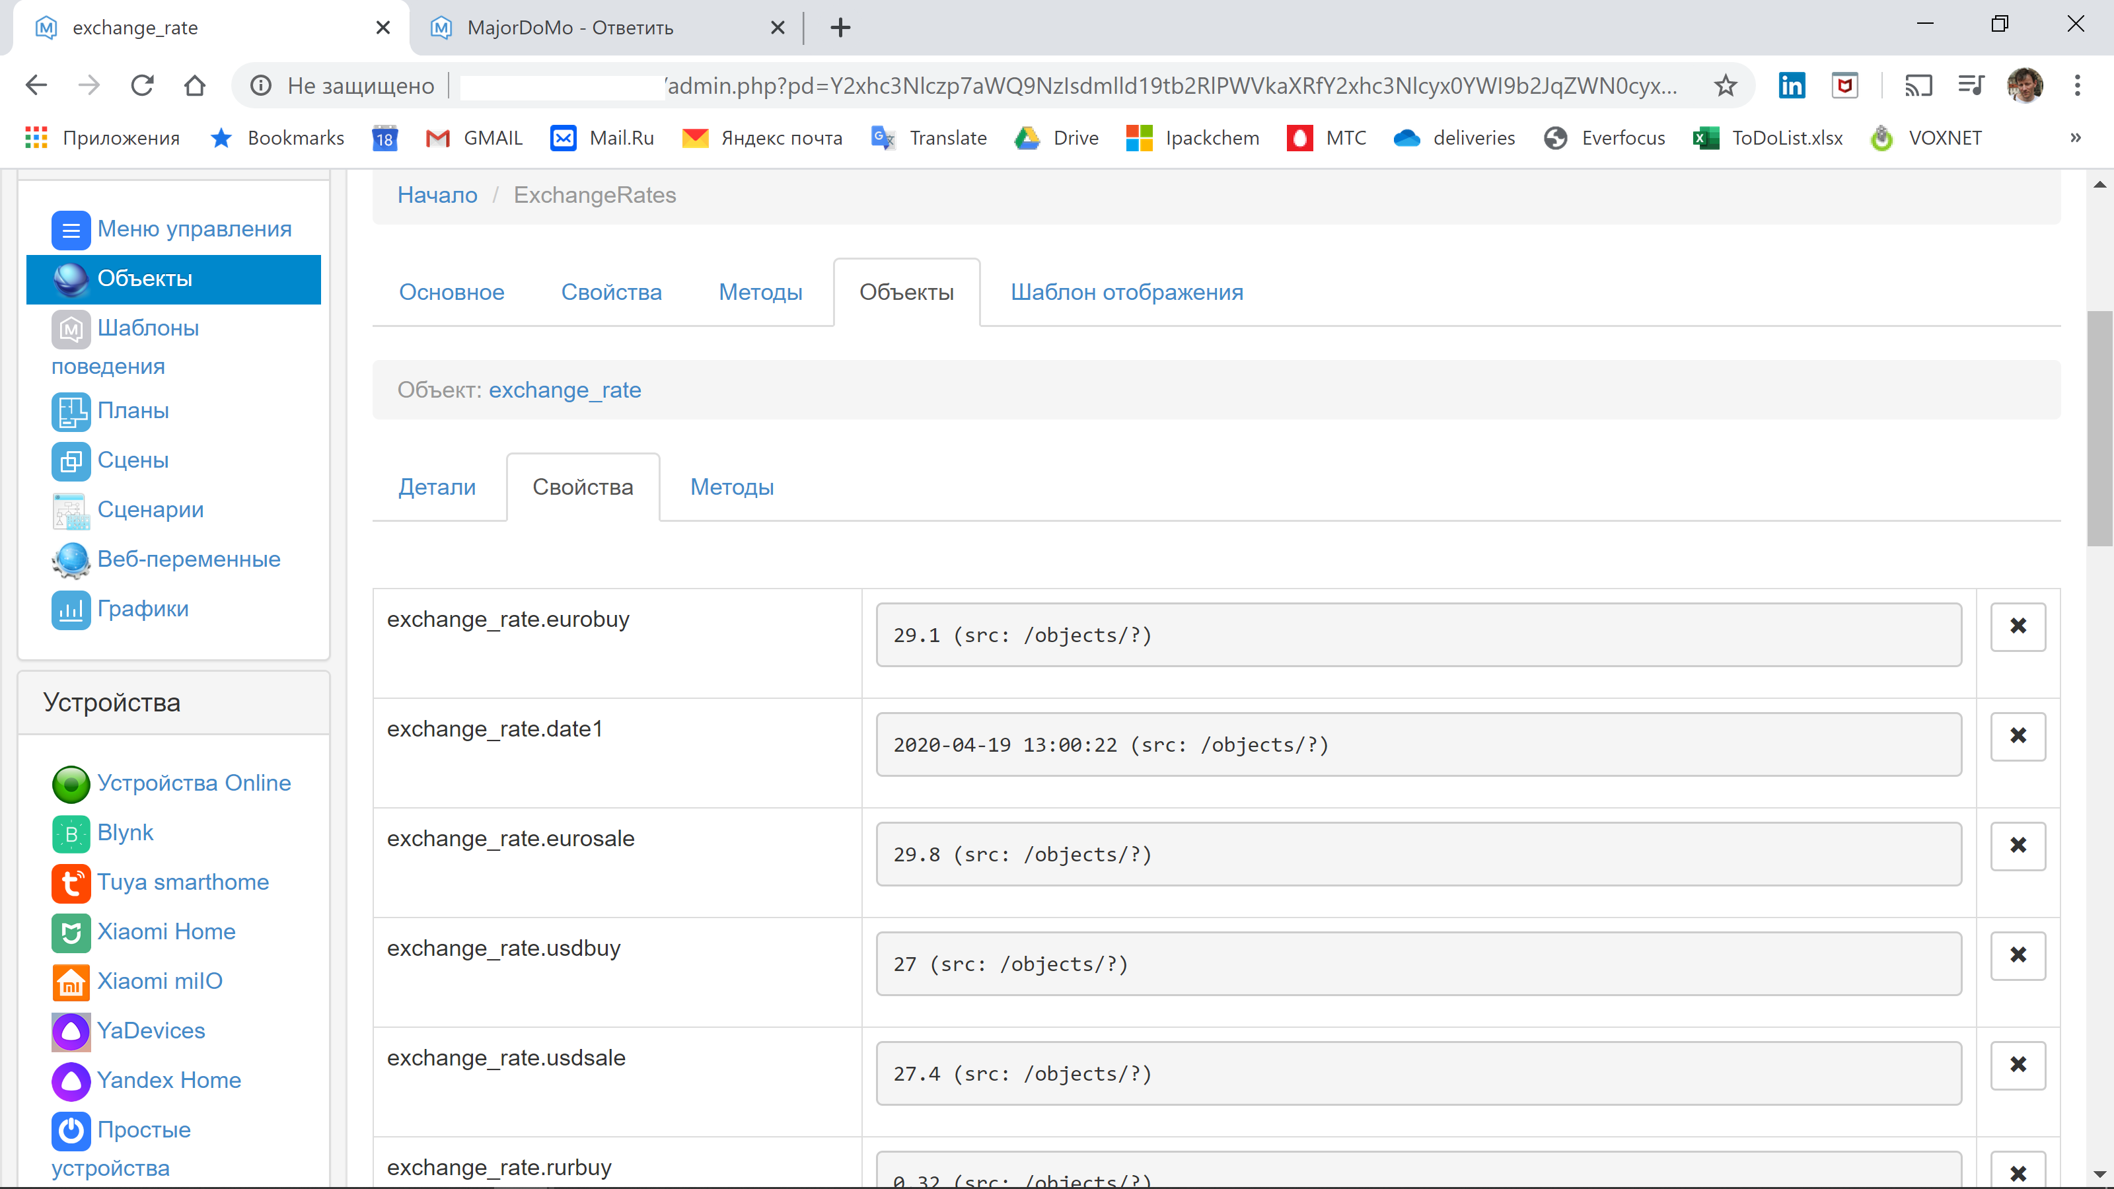Switch to Шаблон отображения tab

[x=1127, y=292]
